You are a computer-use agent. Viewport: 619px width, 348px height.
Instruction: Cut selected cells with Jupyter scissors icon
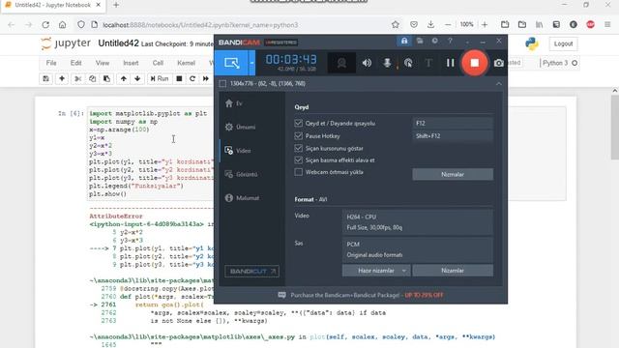77,78
